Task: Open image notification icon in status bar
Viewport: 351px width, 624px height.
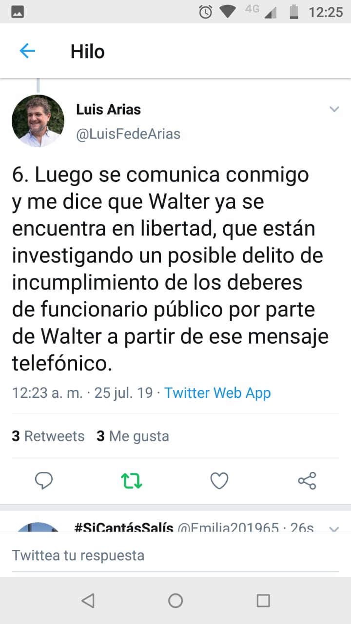Action: point(18,12)
